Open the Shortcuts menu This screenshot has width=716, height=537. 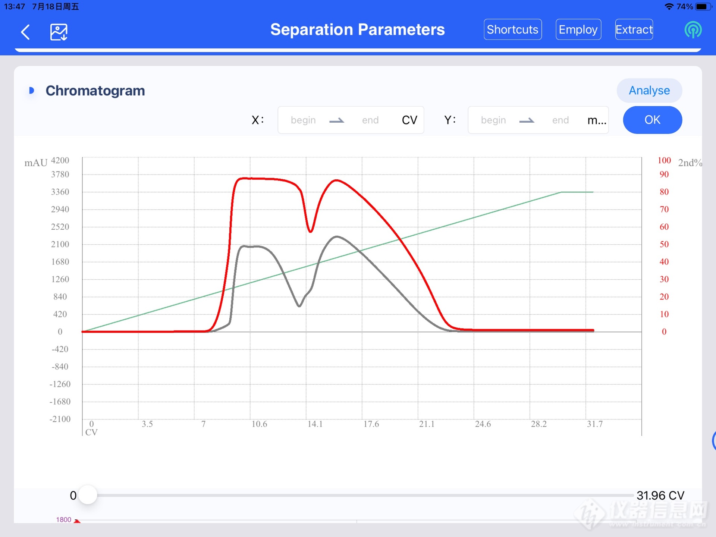pyautogui.click(x=512, y=29)
